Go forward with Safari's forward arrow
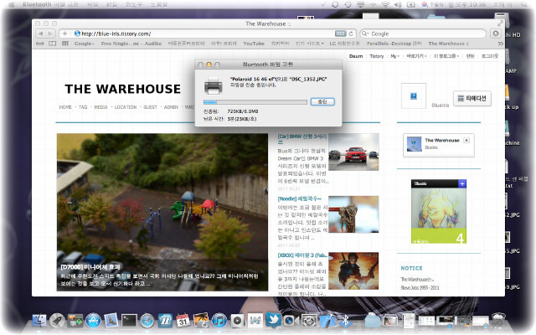536x335 pixels. tap(50, 33)
